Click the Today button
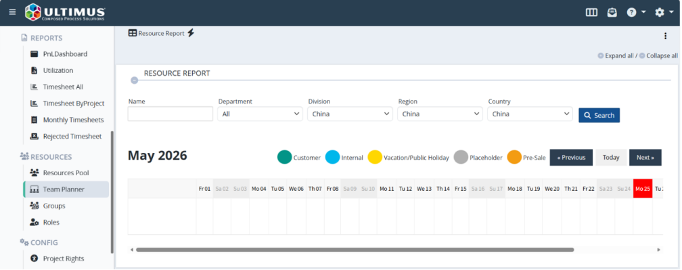682x270 pixels. click(x=611, y=158)
